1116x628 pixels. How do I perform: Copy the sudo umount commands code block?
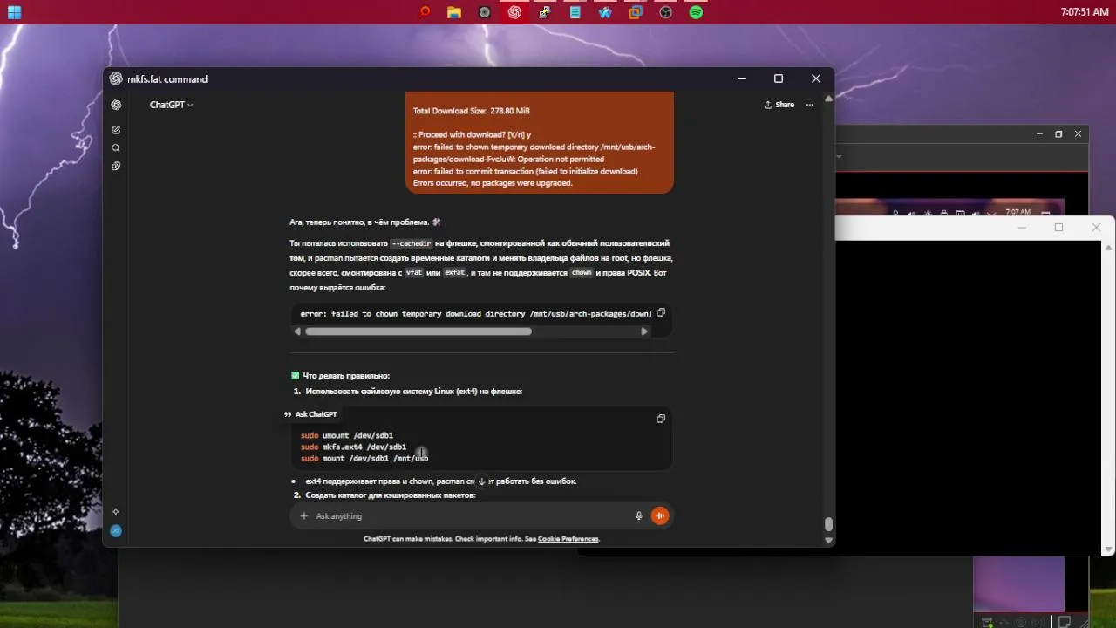tap(661, 419)
